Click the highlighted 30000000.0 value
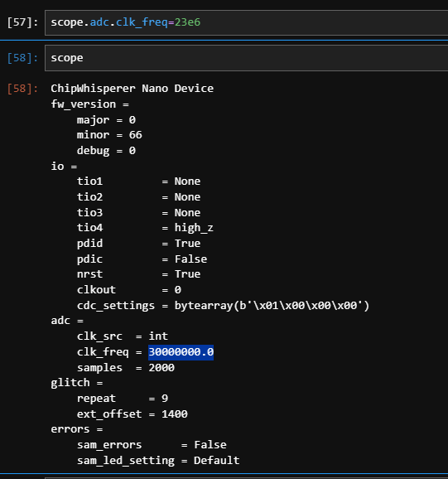Screen dimensions: 448x479 pyautogui.click(x=181, y=352)
